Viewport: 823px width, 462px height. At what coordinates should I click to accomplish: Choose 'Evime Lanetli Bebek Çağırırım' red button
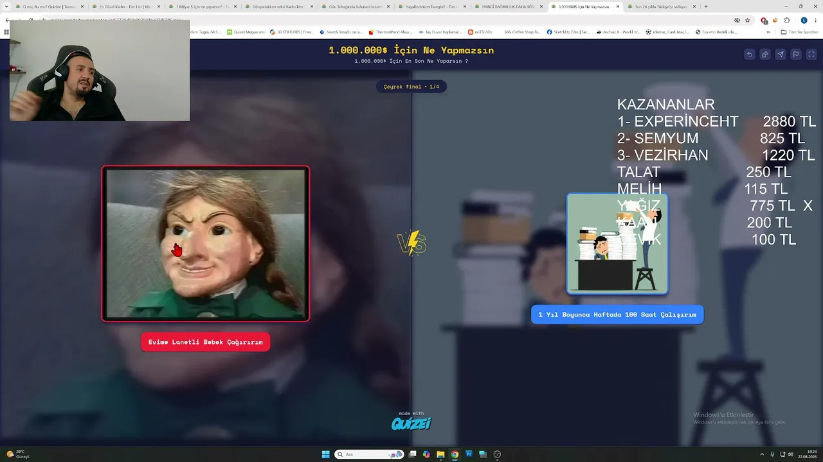click(x=206, y=342)
